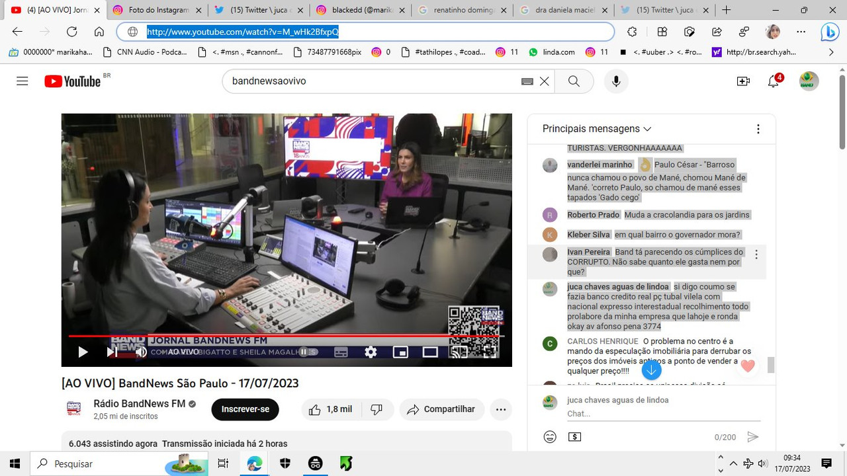The height and width of the screenshot is (476, 847).
Task: Open the Create video button
Action: click(743, 81)
